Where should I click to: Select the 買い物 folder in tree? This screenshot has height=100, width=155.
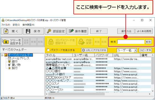(14, 65)
